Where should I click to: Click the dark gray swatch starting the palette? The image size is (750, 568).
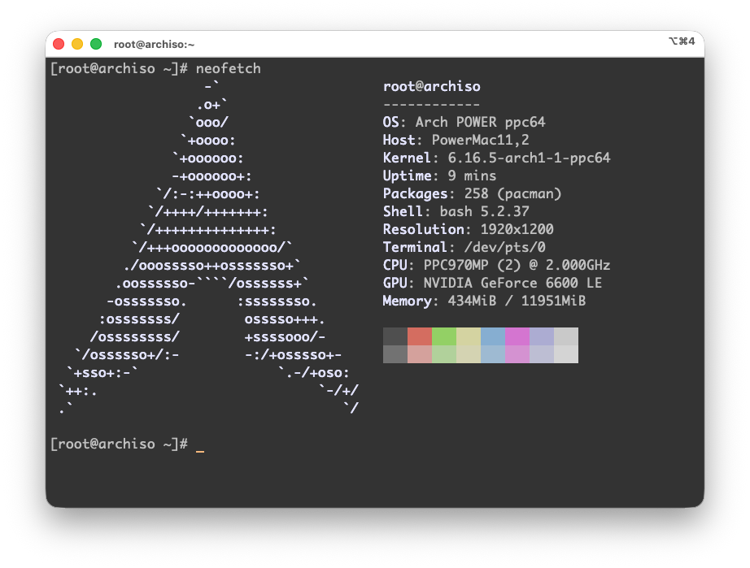395,335
